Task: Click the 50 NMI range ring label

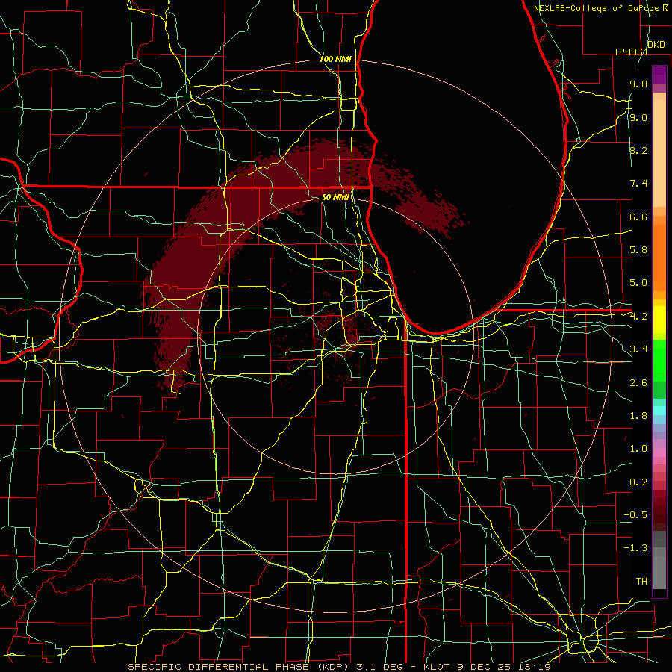Action: click(x=335, y=197)
